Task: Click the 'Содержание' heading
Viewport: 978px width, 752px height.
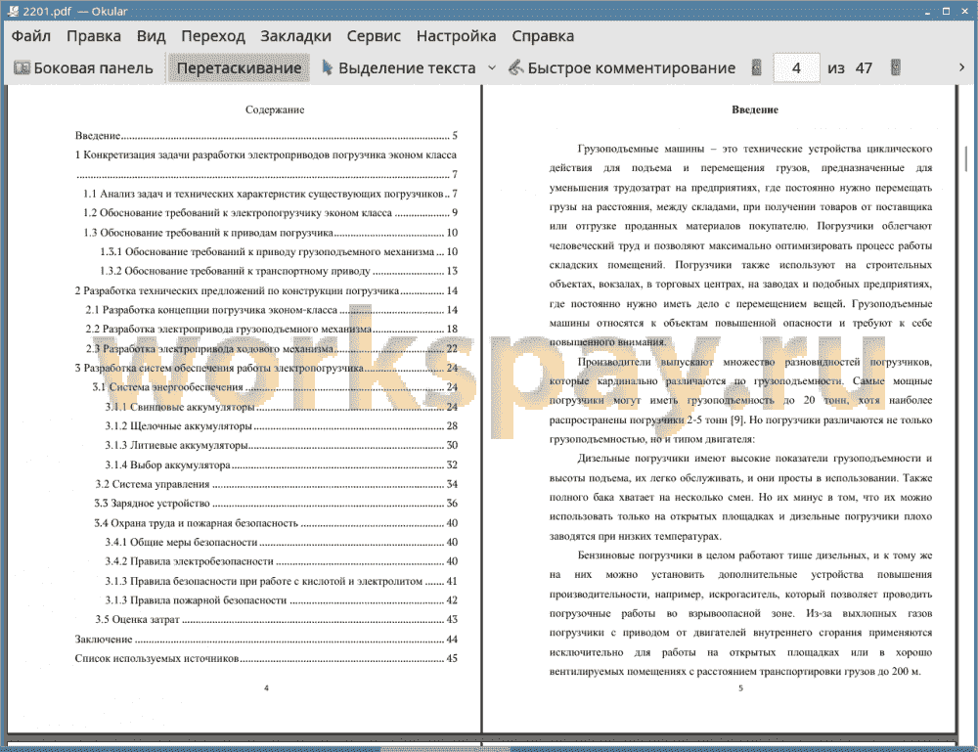Action: click(275, 110)
